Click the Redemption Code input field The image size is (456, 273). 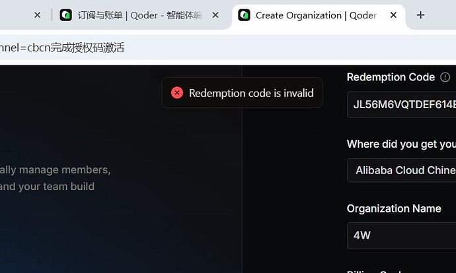402,104
